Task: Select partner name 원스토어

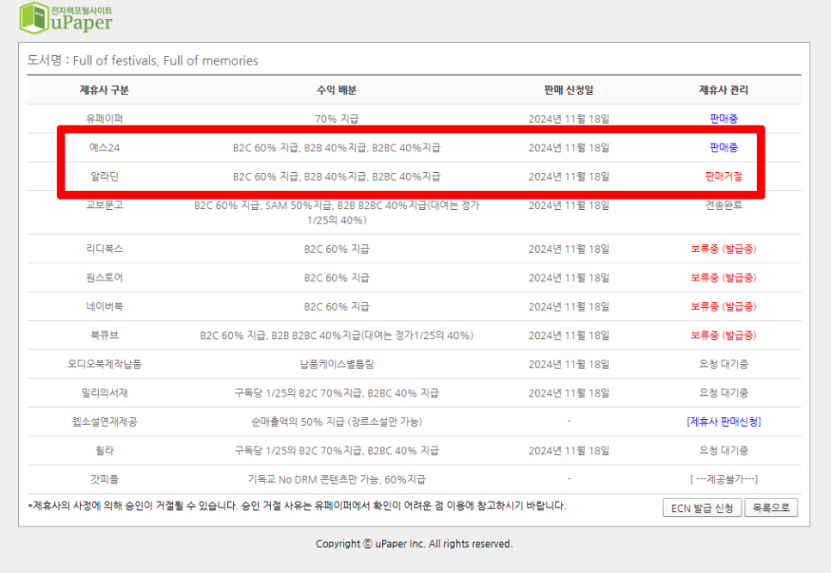Action: pyautogui.click(x=104, y=277)
